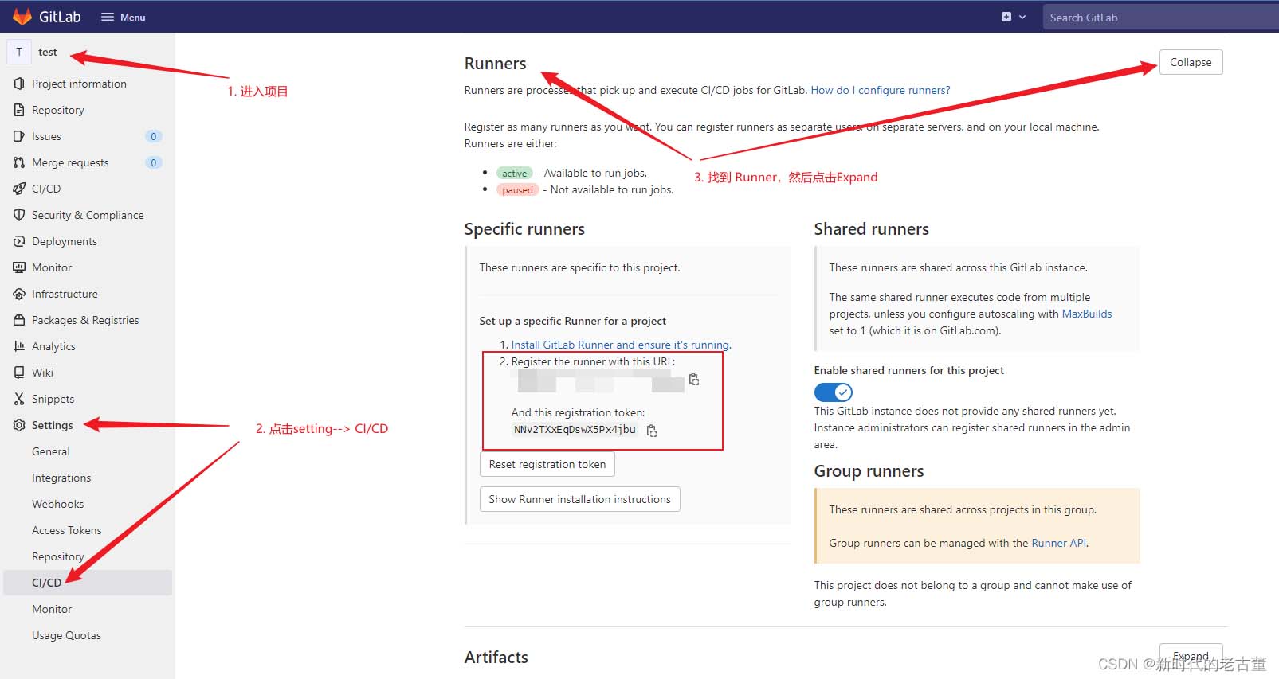Open the hamburger Menu icon
This screenshot has height=679, width=1279.
108,17
